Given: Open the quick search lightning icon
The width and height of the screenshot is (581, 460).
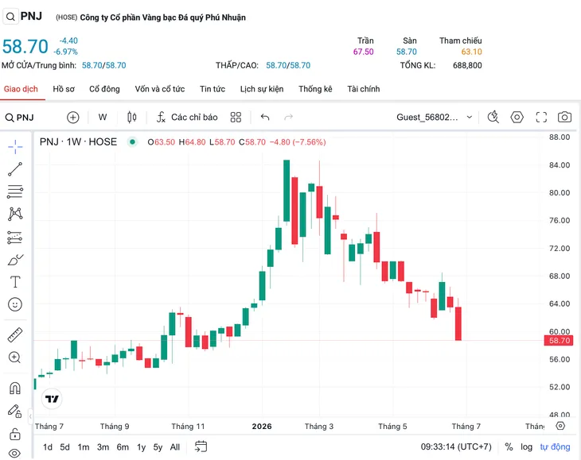Looking at the screenshot, I should click(x=493, y=118).
